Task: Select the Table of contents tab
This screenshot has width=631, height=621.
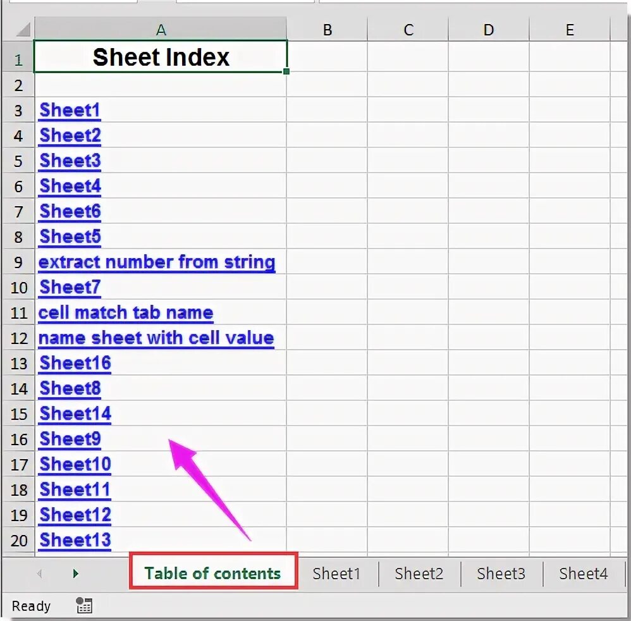Action: click(x=213, y=573)
